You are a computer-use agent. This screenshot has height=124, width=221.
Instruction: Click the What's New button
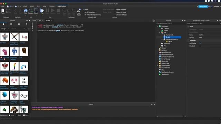click(x=203, y=7)
